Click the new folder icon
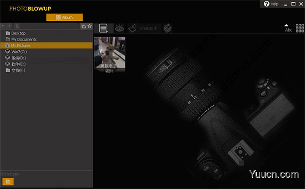The height and width of the screenshot is (189, 305). pyautogui.click(x=84, y=26)
